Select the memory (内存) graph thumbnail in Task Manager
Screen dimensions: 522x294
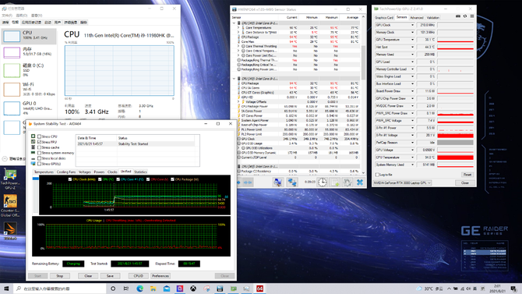pos(12,53)
